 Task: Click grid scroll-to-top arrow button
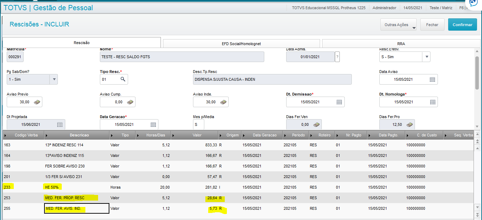[x=477, y=134]
